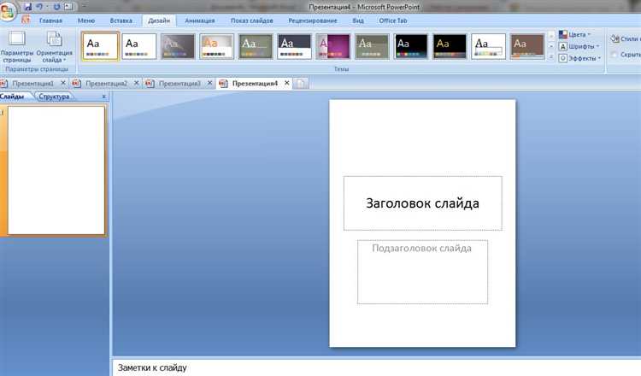Create a new document tab

pos(301,84)
